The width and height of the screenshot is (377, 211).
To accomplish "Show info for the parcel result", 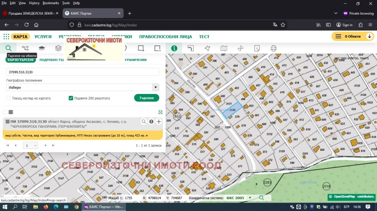I will 151,122.
